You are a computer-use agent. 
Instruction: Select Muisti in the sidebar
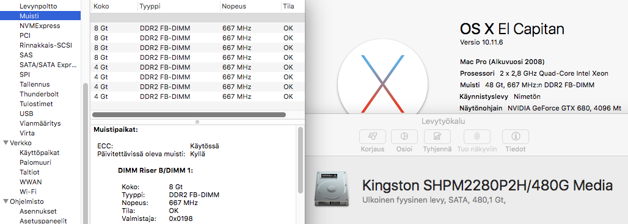point(40,16)
